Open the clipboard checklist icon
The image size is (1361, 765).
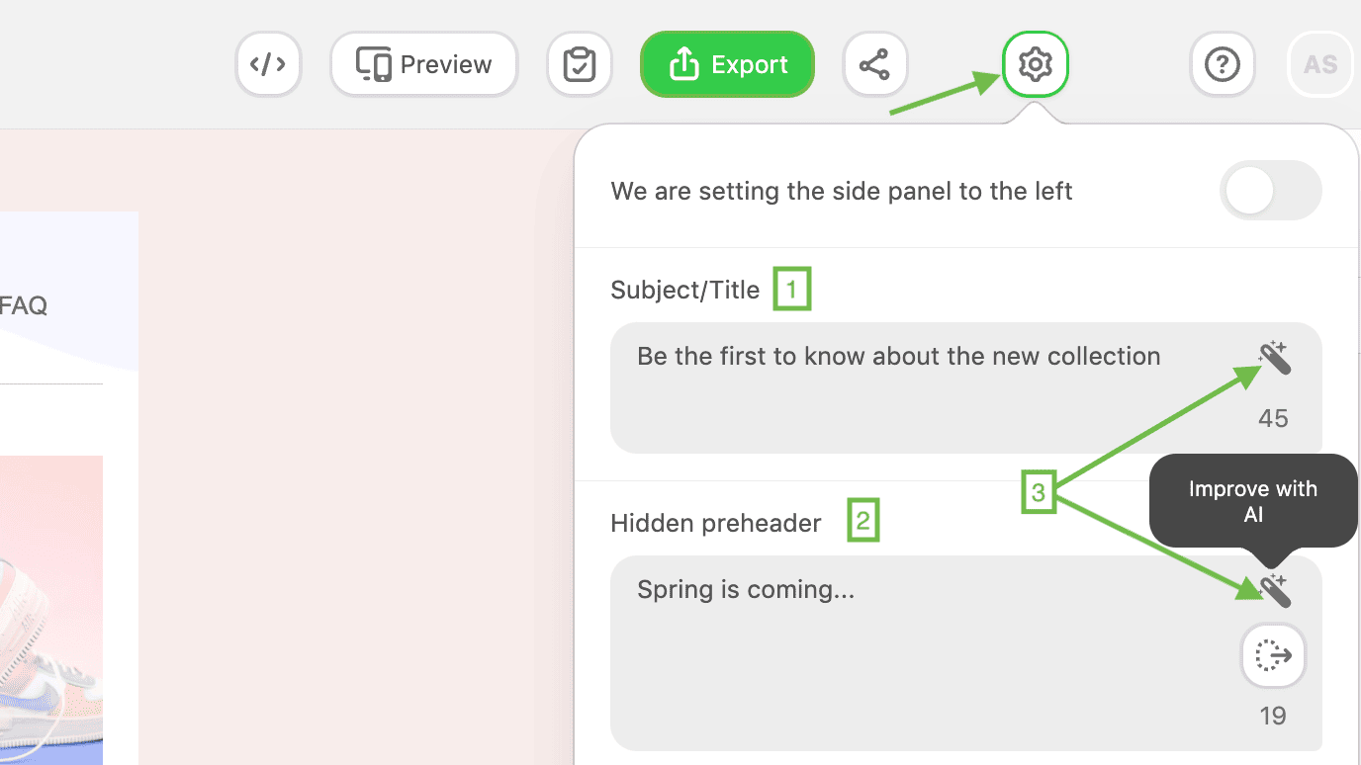(x=579, y=64)
